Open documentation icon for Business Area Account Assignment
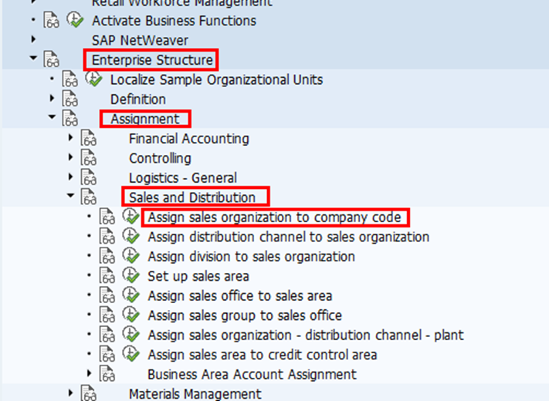The height and width of the screenshot is (401, 549). (x=107, y=375)
